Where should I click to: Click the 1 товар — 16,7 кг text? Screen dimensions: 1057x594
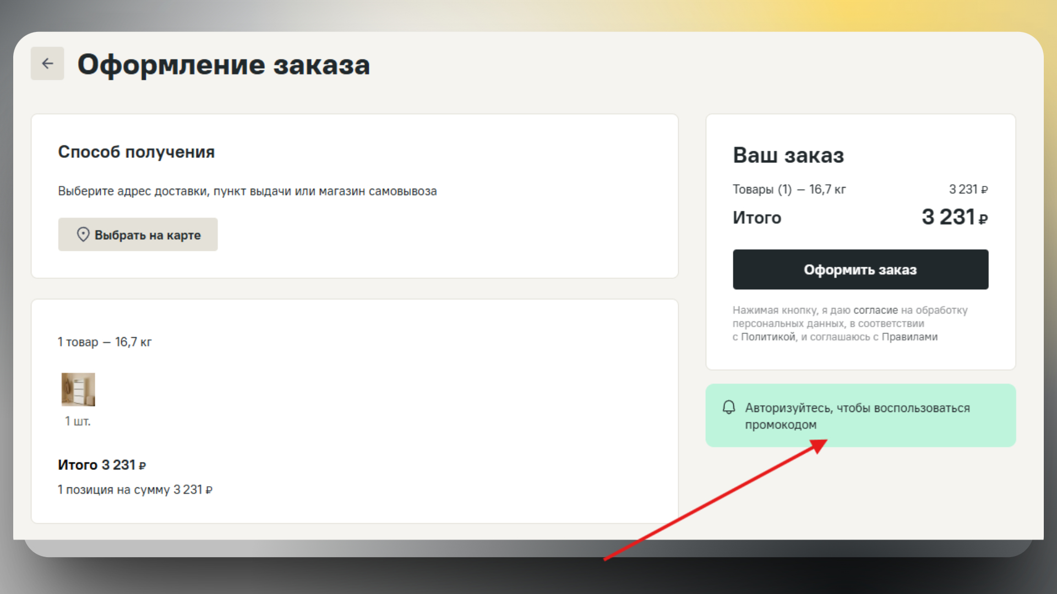(x=105, y=342)
